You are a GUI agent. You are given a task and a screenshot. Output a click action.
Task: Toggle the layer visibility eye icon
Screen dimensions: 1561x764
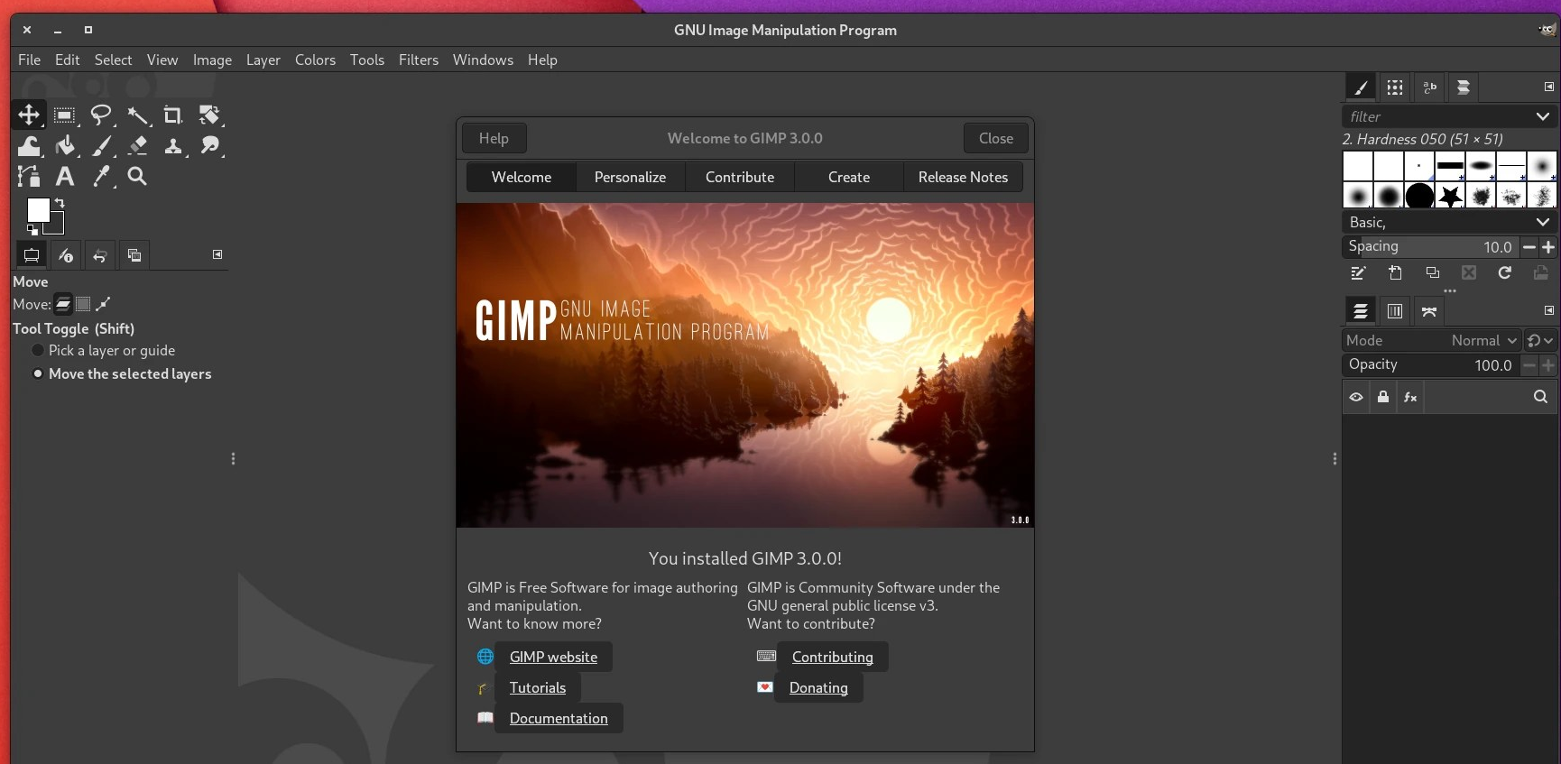click(x=1356, y=397)
